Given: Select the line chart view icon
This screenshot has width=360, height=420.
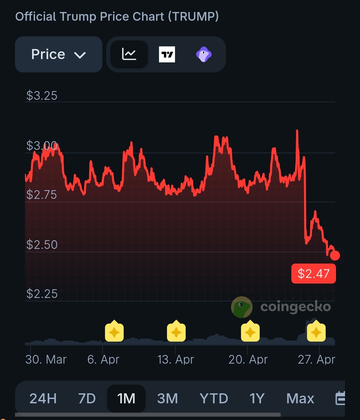Looking at the screenshot, I should tap(129, 54).
